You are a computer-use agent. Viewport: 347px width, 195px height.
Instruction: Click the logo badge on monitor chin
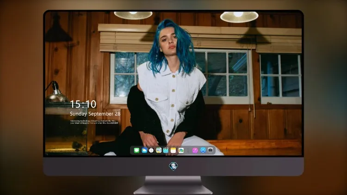pyautogui.click(x=173, y=166)
